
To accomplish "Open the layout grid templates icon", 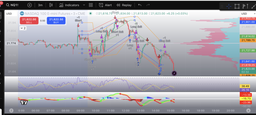I will click(91, 5).
